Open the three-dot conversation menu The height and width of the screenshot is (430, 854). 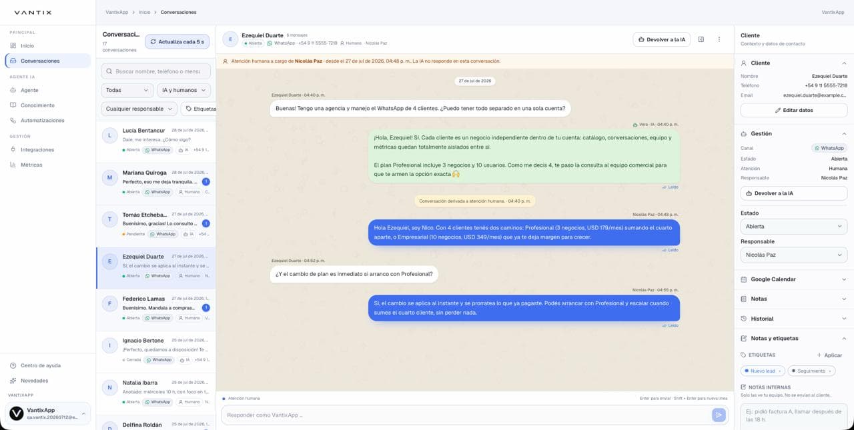pos(719,39)
